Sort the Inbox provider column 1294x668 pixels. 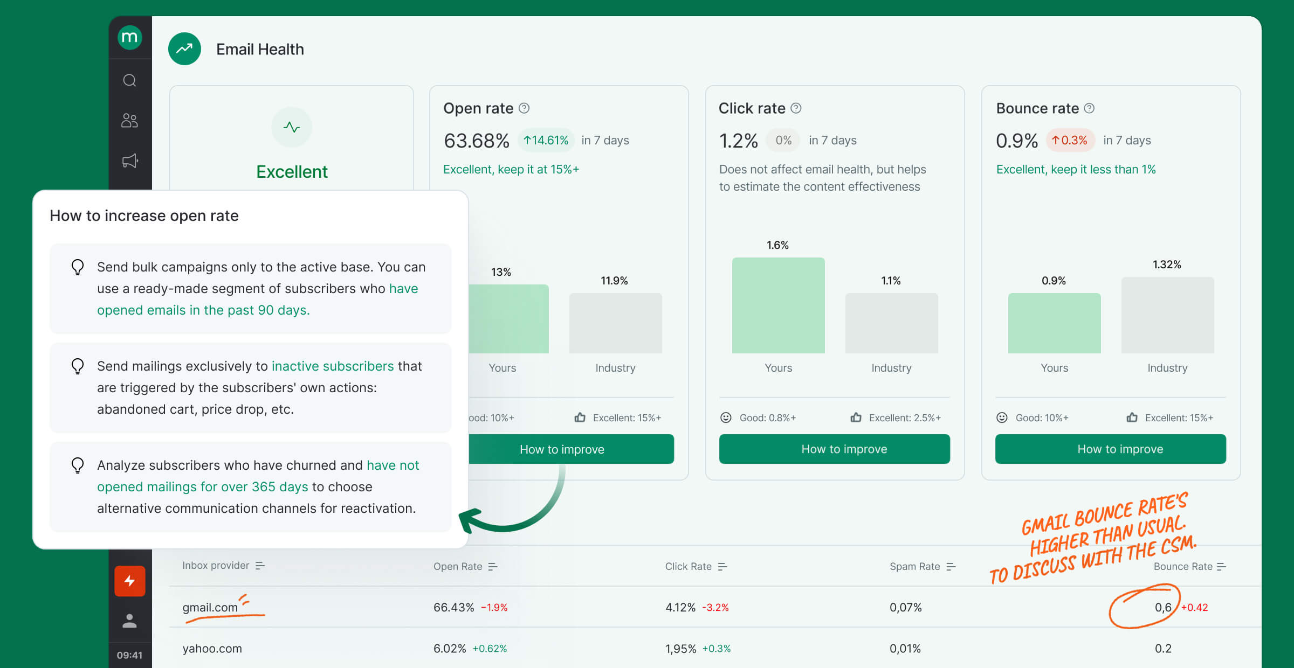click(260, 566)
